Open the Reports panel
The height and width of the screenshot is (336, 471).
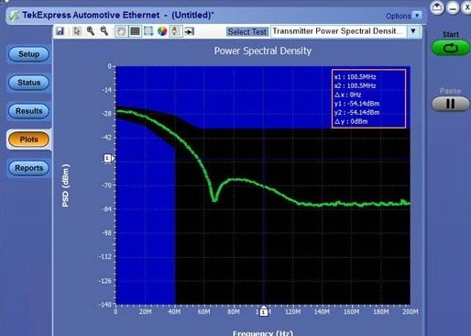point(28,168)
